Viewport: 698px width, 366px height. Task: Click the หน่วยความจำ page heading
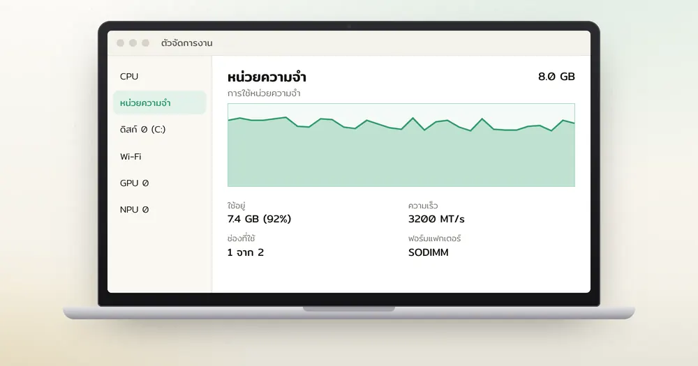pos(267,77)
